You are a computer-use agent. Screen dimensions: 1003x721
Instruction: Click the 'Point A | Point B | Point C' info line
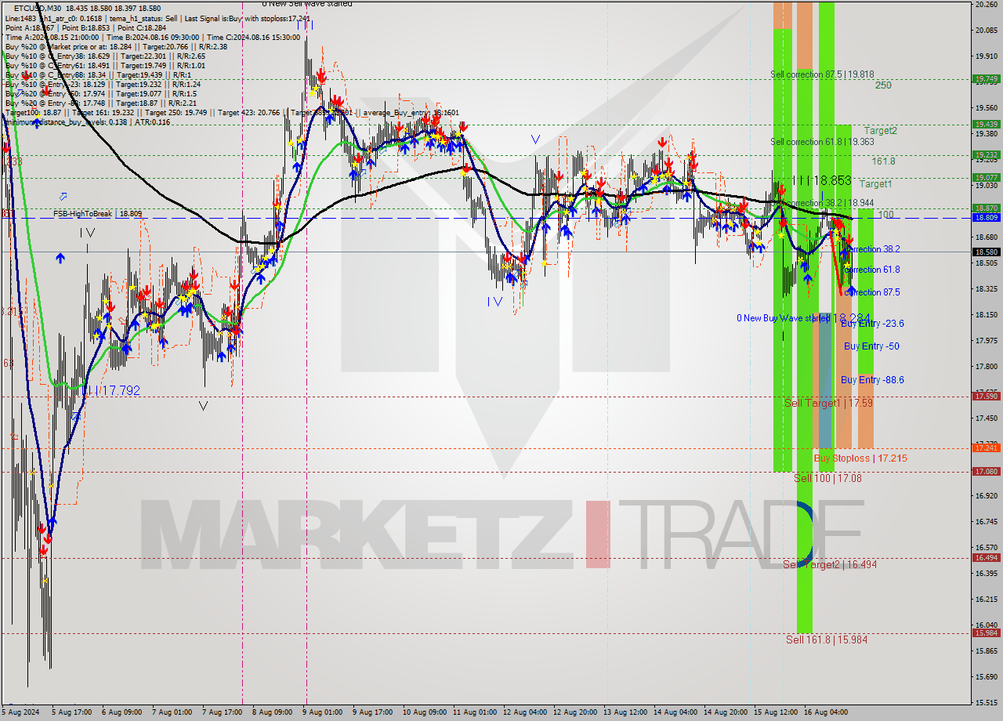coord(85,27)
